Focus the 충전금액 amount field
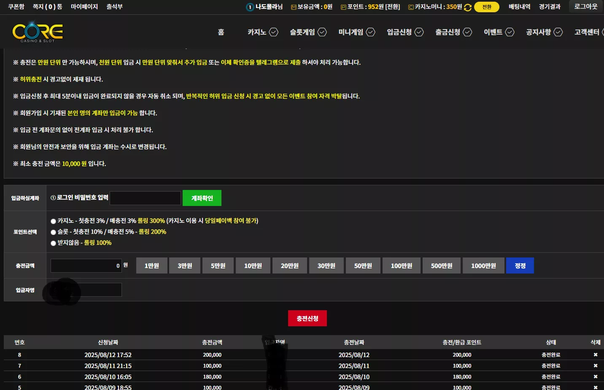 pyautogui.click(x=86, y=265)
